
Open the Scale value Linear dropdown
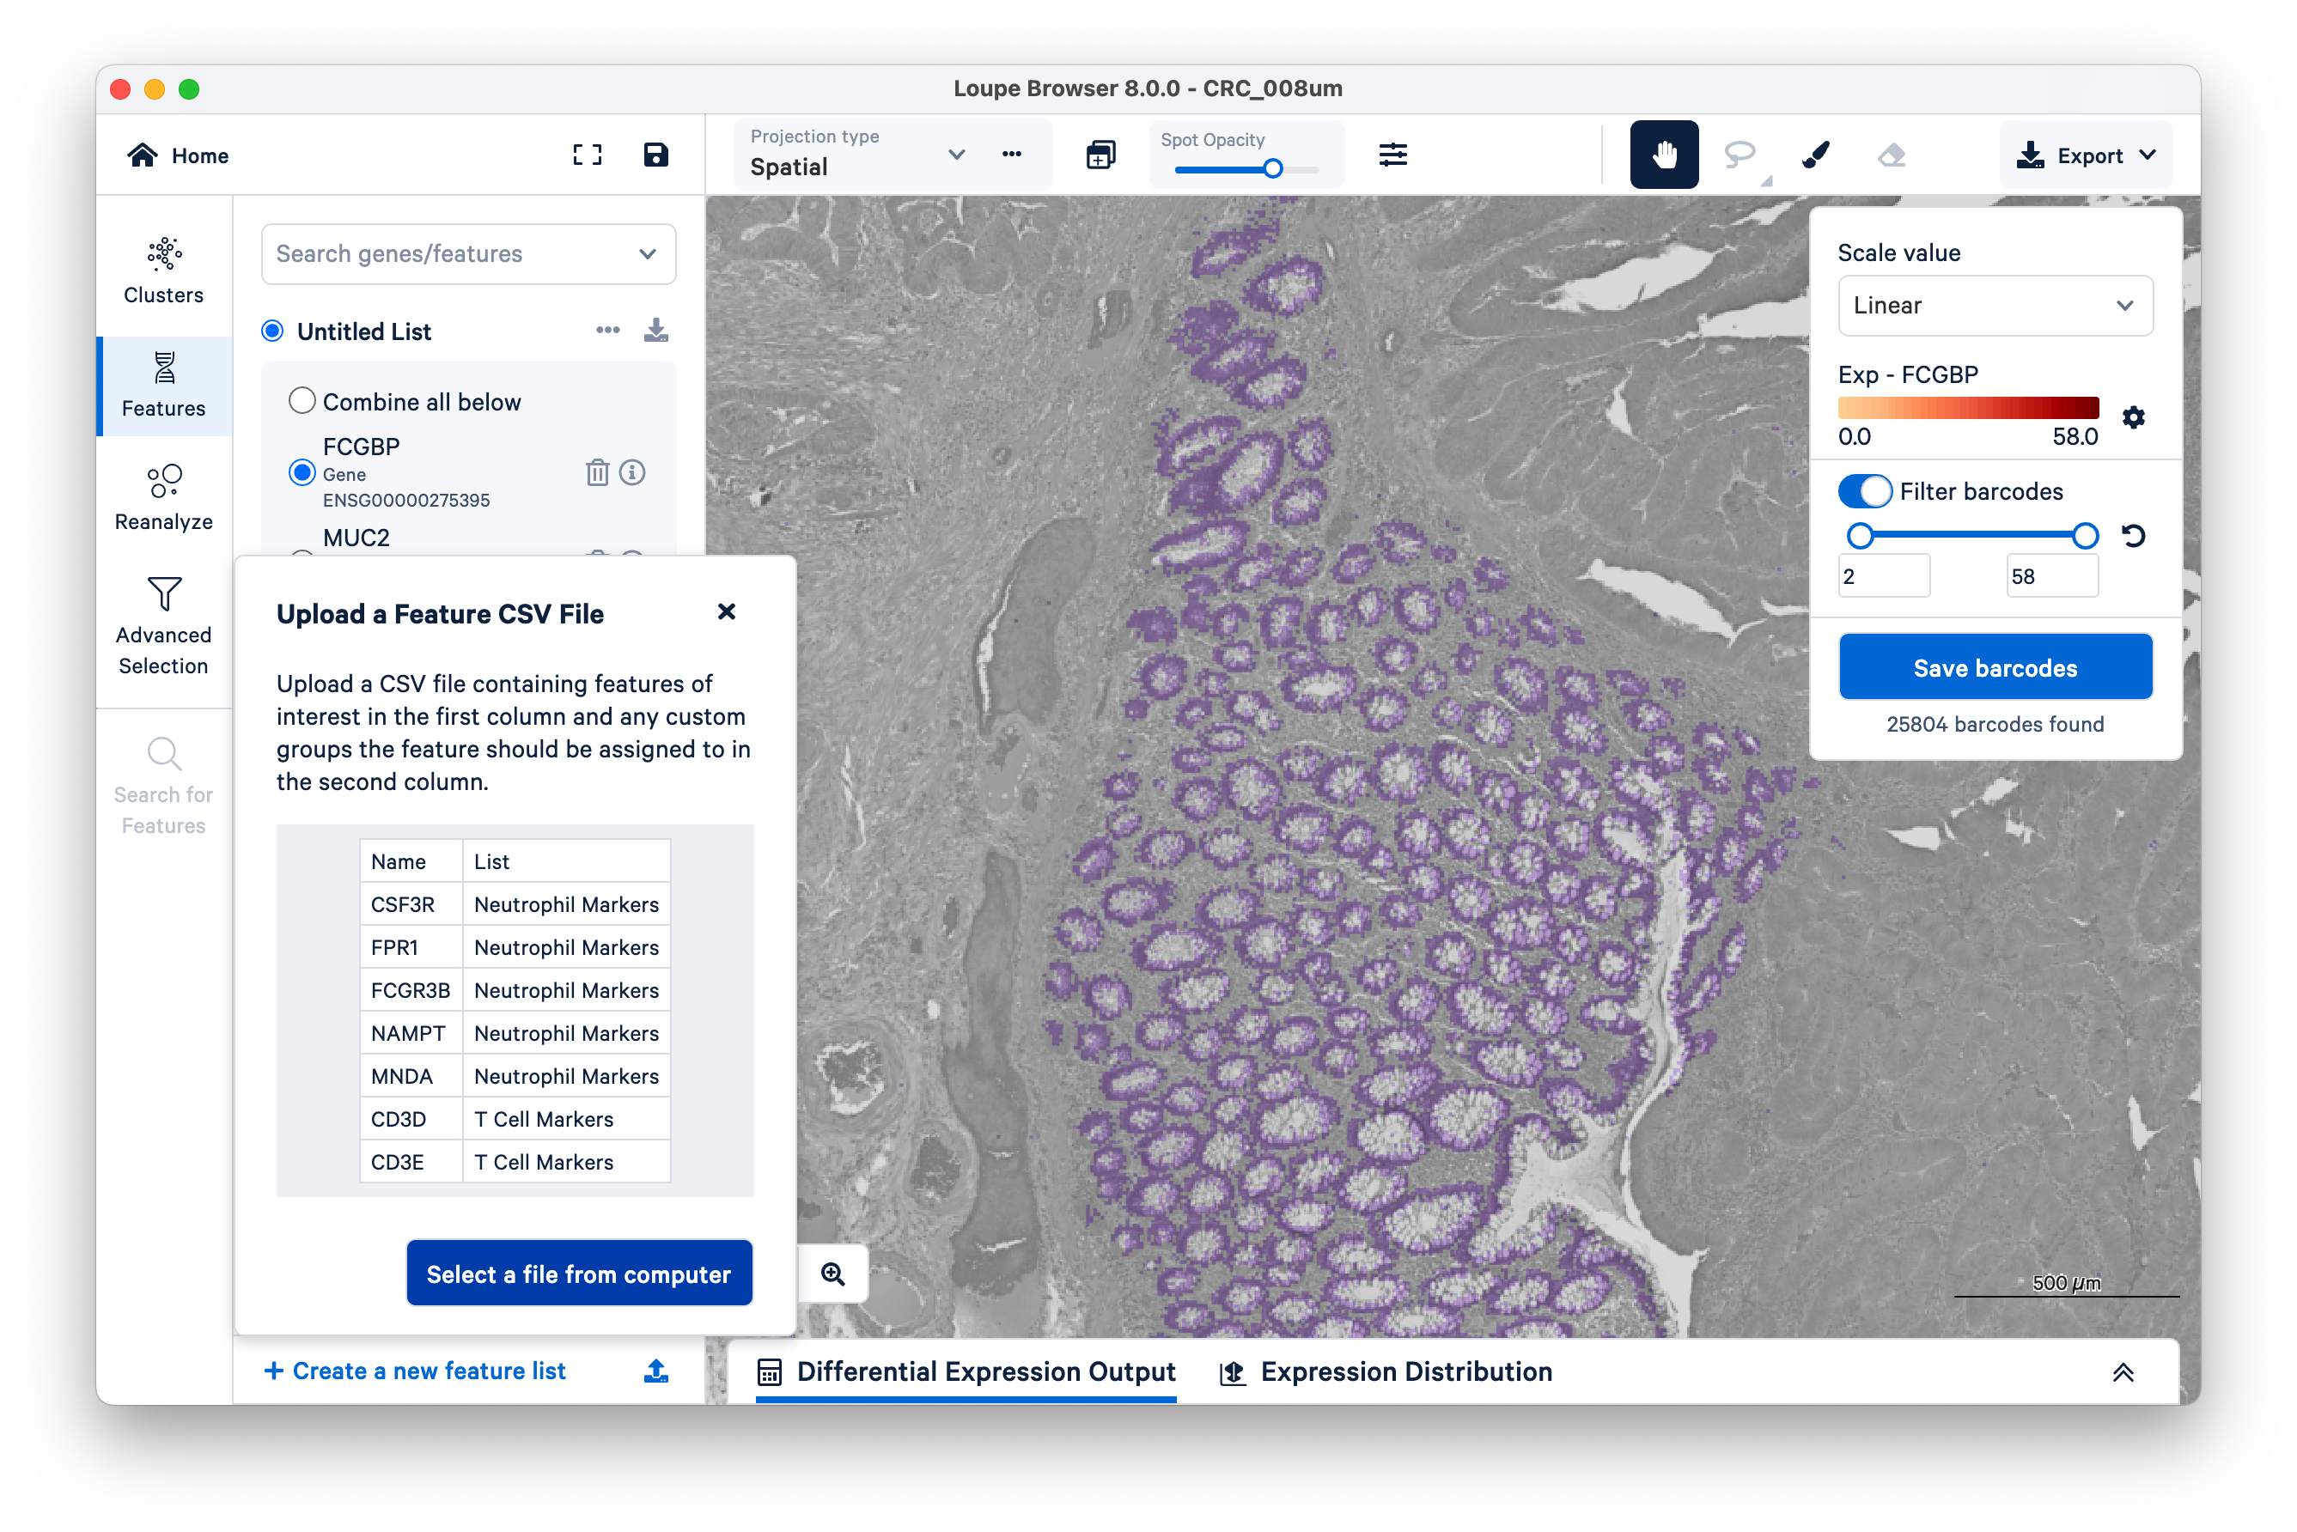pyautogui.click(x=1994, y=306)
